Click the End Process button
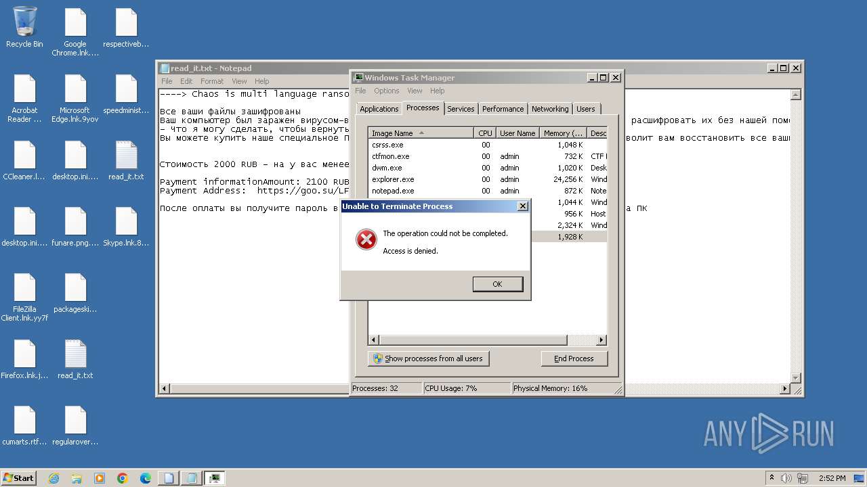 [x=574, y=358]
